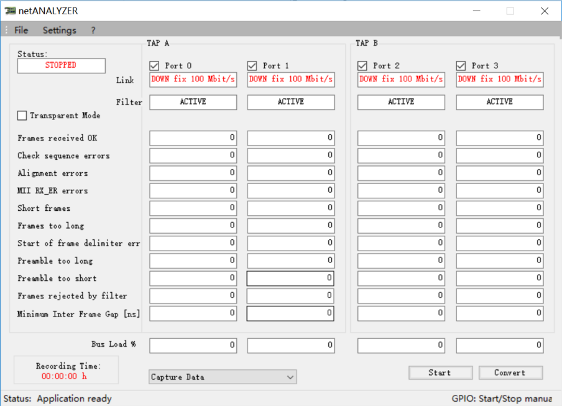The width and height of the screenshot is (562, 406).
Task: Select Port 0 Preamble too long field
Action: point(193,261)
